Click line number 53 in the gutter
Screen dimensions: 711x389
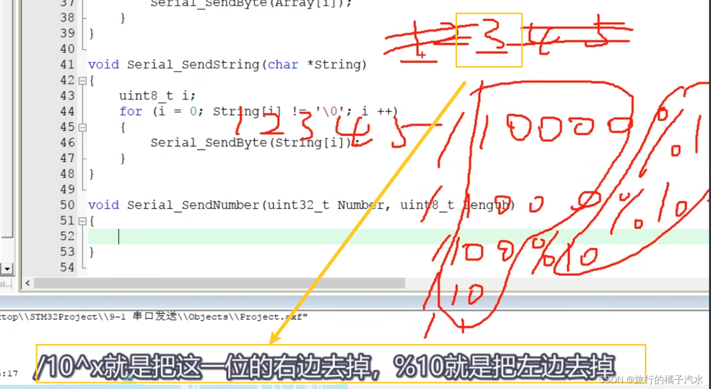tap(67, 252)
